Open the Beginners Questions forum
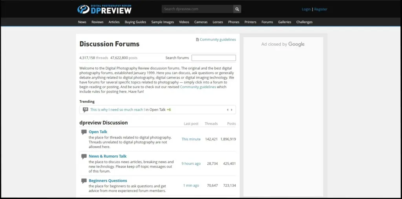Image resolution: width=402 pixels, height=199 pixels. click(x=108, y=181)
